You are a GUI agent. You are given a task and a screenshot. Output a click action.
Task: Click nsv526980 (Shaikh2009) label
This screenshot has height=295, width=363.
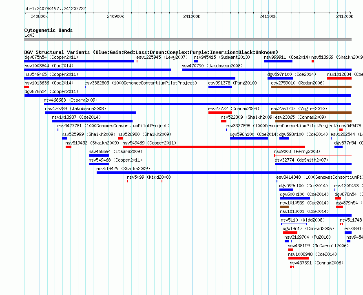[144, 134]
